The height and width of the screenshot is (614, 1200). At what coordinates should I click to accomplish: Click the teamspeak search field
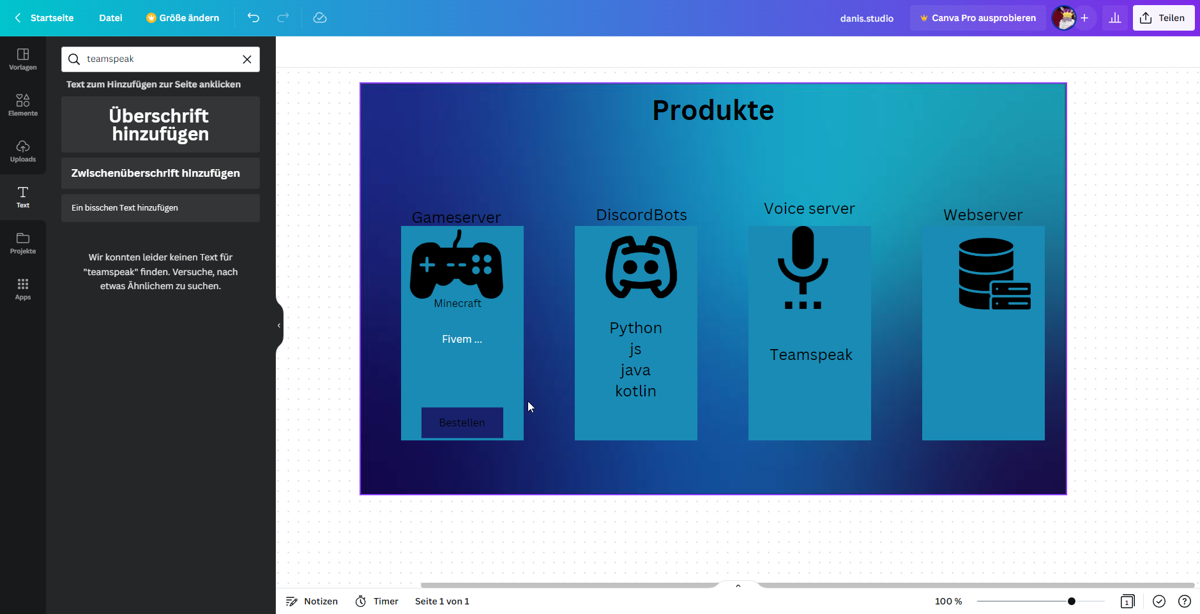[160, 59]
